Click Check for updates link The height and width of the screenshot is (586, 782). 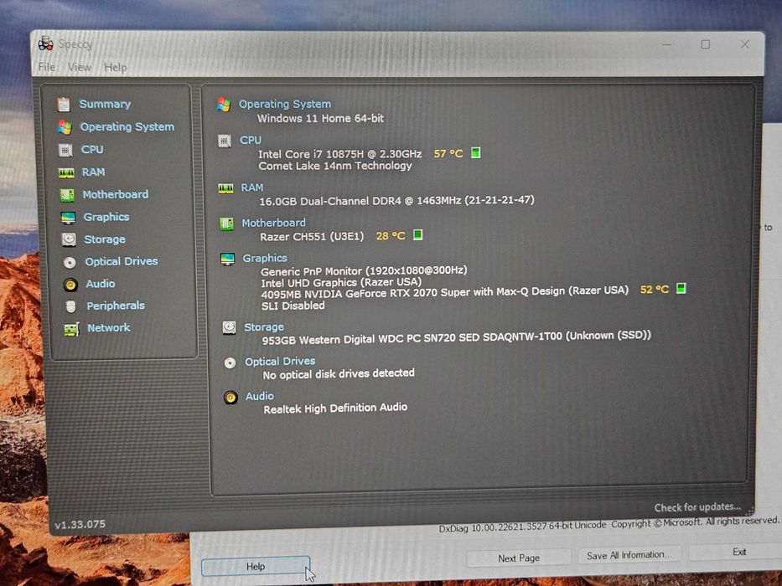coord(697,507)
